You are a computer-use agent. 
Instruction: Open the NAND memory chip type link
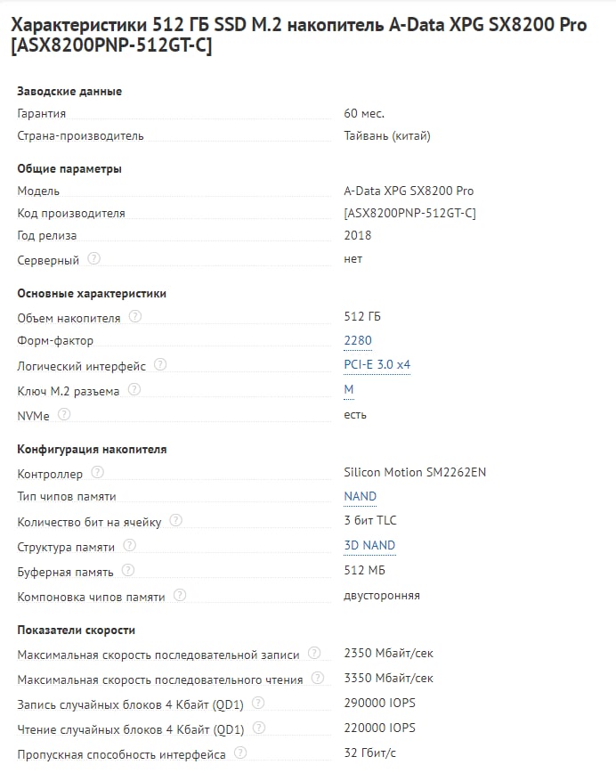click(x=360, y=496)
